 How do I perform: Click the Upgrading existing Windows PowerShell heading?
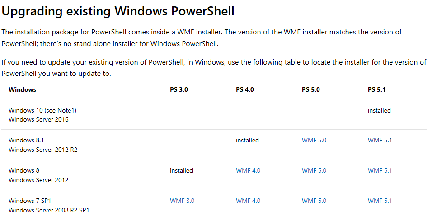pos(118,12)
